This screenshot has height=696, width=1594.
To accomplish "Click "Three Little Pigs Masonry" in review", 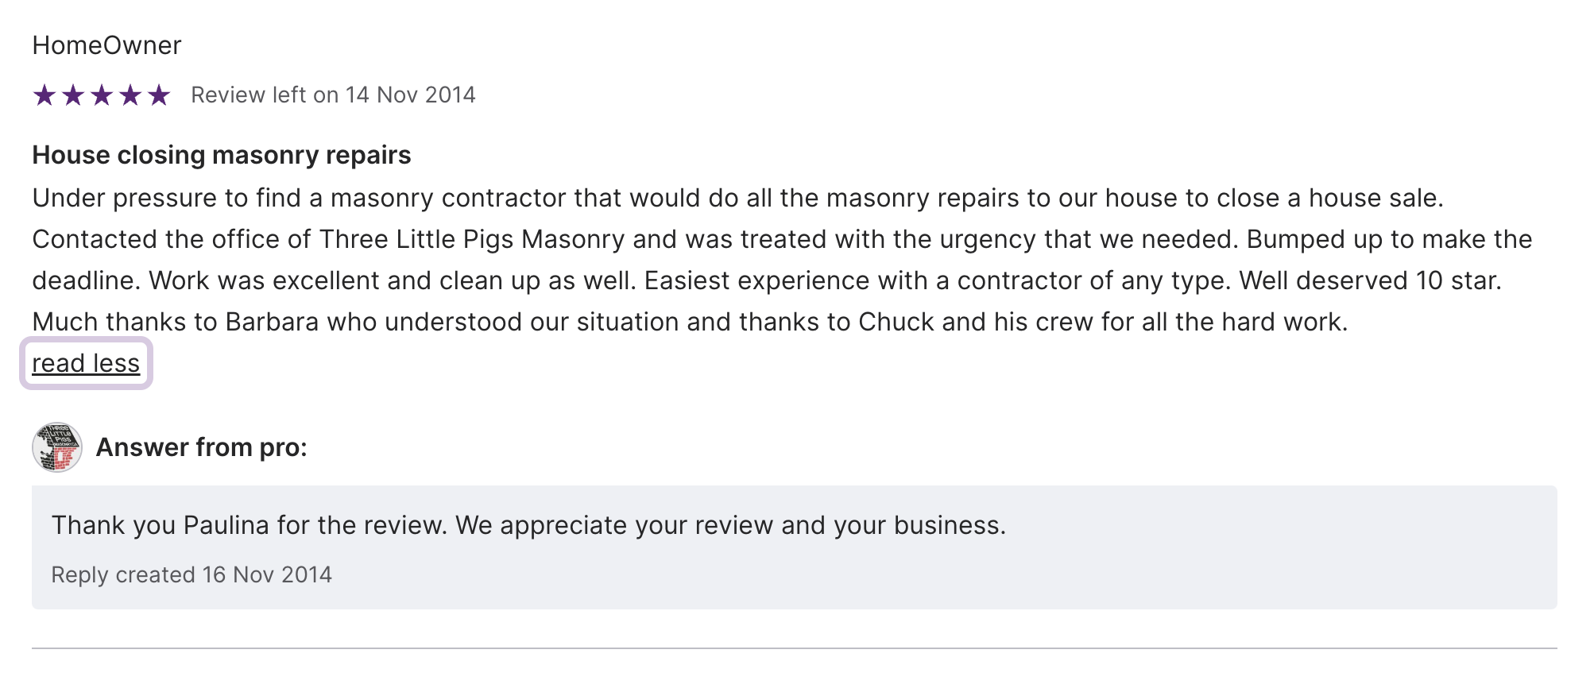I will (472, 239).
